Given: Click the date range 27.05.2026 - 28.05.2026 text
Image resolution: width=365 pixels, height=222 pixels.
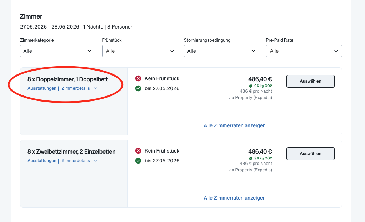Looking at the screenshot, I should (x=50, y=27).
